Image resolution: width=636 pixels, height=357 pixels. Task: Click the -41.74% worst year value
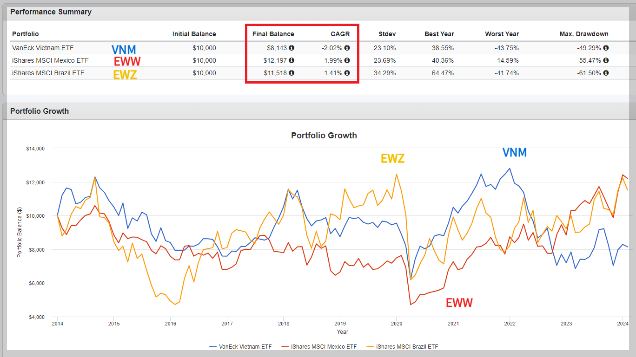tap(507, 73)
